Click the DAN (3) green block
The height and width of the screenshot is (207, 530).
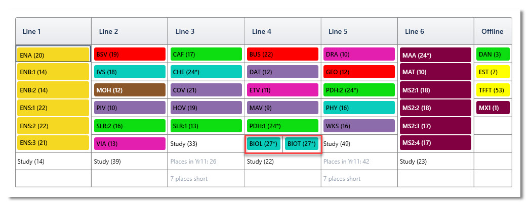(493, 54)
